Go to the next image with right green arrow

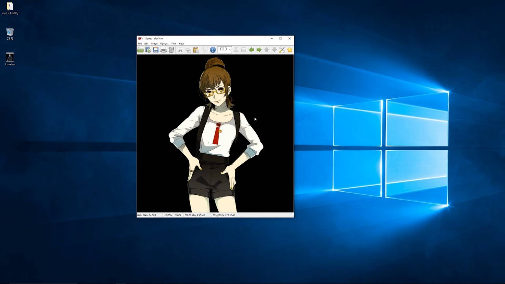click(259, 50)
